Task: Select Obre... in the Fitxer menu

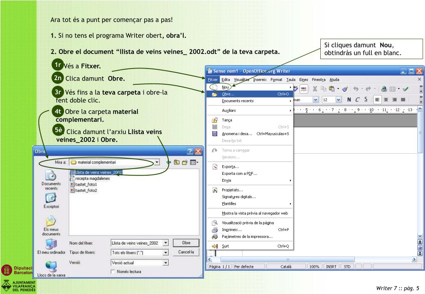Action: 250,94
